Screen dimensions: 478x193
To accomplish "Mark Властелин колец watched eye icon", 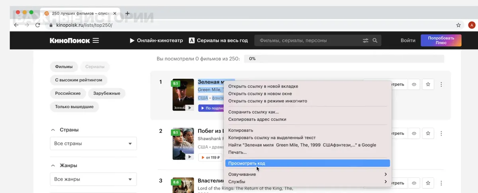I will point(414,183).
